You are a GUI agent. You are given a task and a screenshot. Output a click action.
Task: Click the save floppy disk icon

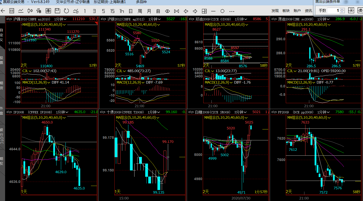click(57, 11)
